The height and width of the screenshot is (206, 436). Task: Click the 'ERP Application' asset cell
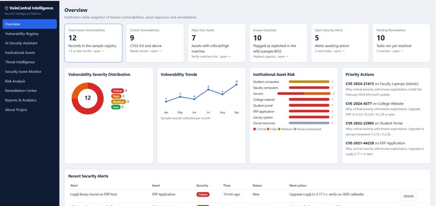click(164, 194)
